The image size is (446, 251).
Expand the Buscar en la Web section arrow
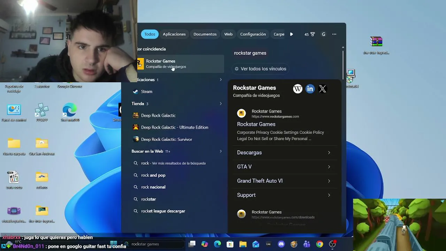point(221,151)
